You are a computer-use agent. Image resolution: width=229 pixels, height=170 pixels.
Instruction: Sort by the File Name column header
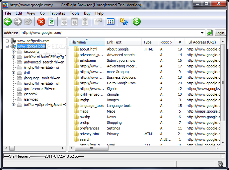pyautogui.click(x=87, y=42)
